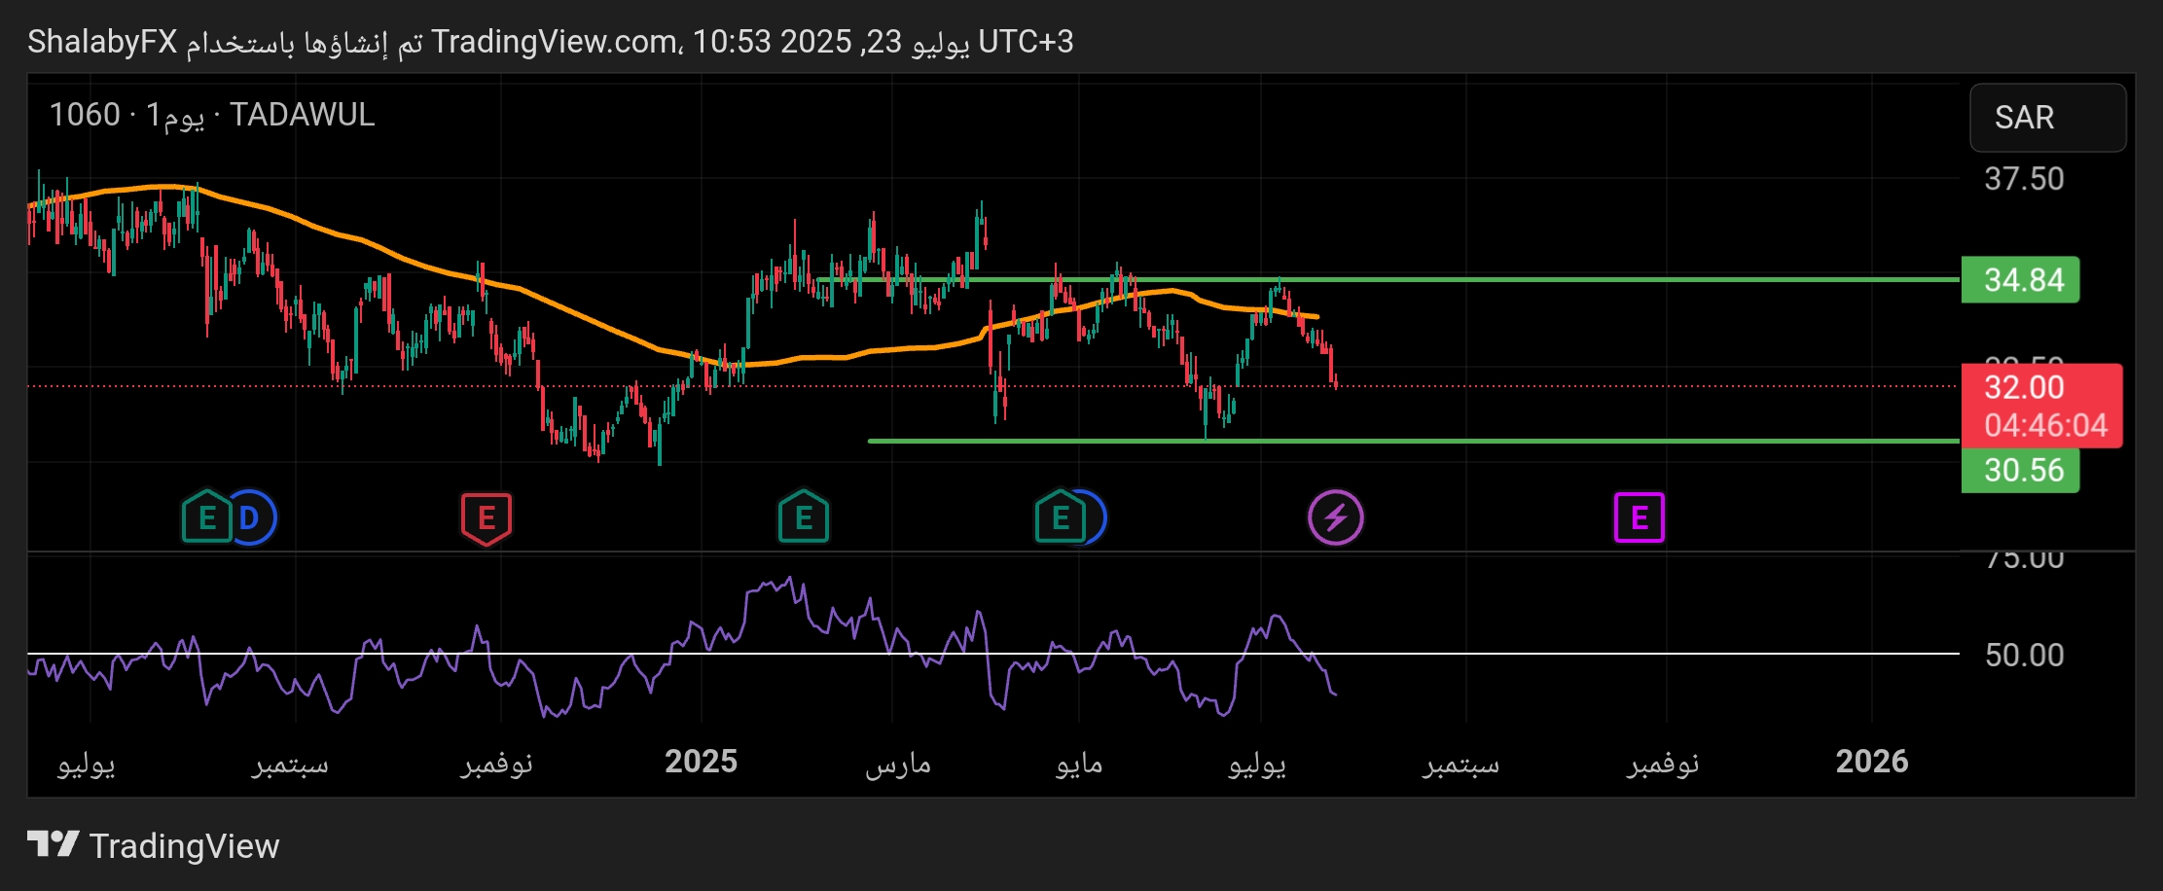The width and height of the screenshot is (2163, 891).
Task: Select the magenta E upcoming earnings marker
Action: [1640, 517]
